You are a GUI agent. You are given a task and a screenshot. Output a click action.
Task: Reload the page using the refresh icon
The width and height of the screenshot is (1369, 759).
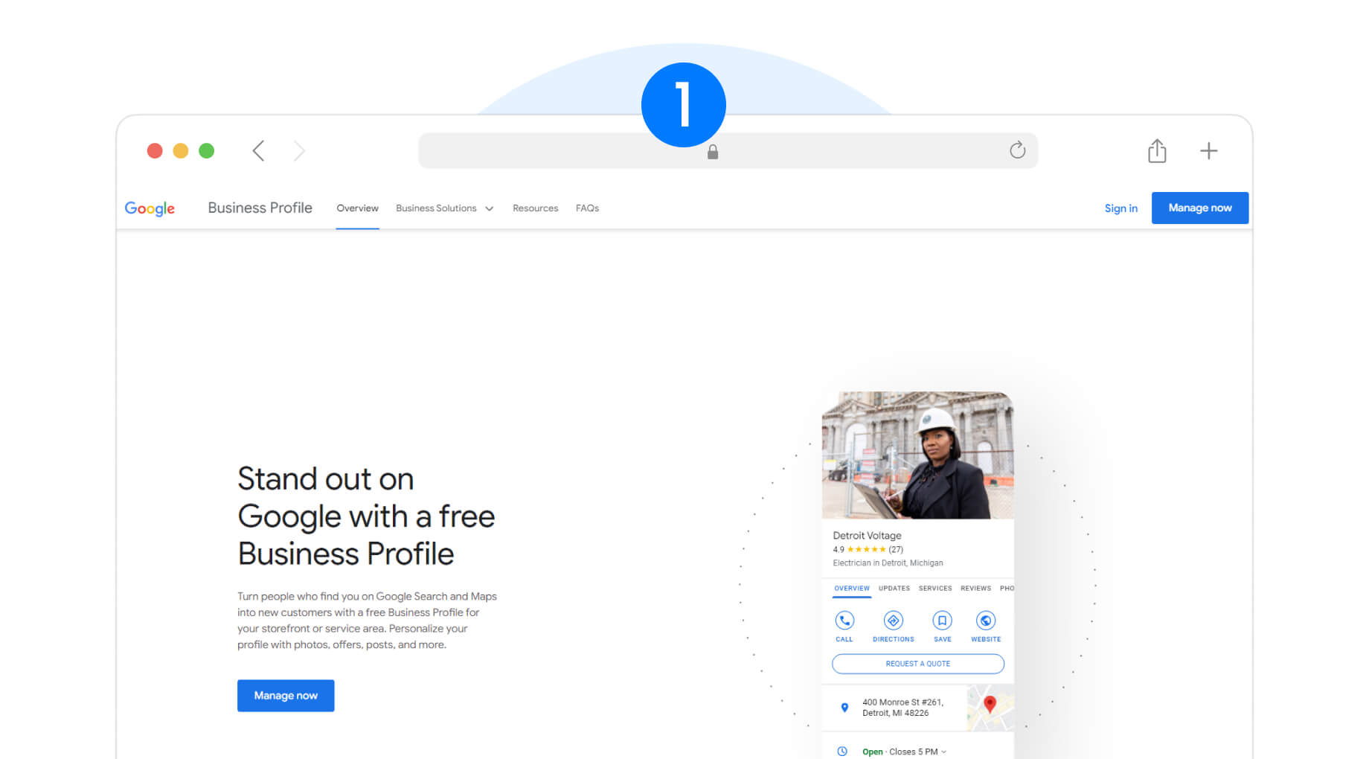click(x=1017, y=150)
